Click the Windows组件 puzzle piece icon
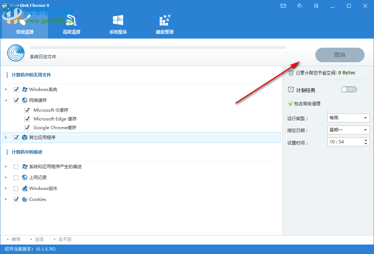The height and width of the screenshot is (254, 374). point(24,188)
